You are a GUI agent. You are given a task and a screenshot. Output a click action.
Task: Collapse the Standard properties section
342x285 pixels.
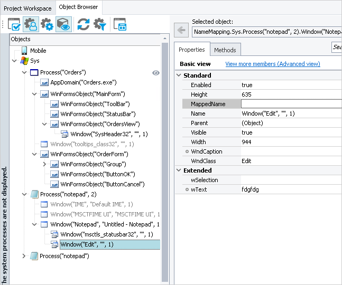point(178,75)
